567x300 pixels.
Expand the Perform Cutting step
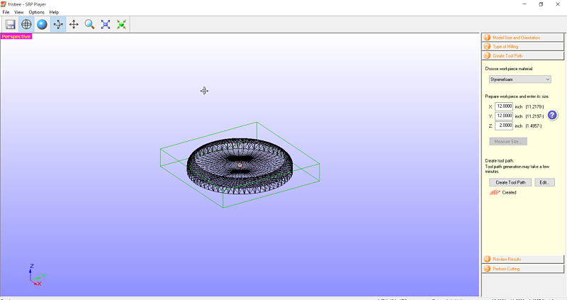pos(523,269)
